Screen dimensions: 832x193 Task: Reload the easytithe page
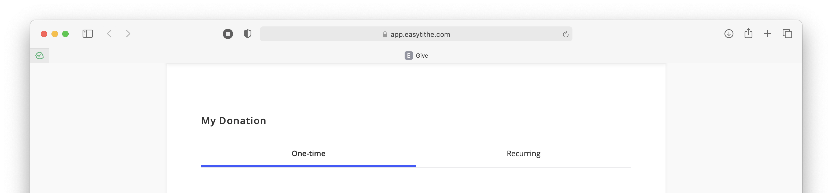[x=565, y=34]
